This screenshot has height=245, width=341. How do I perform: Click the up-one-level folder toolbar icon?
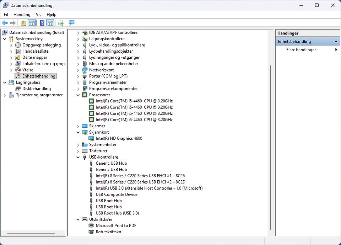click(x=23, y=23)
